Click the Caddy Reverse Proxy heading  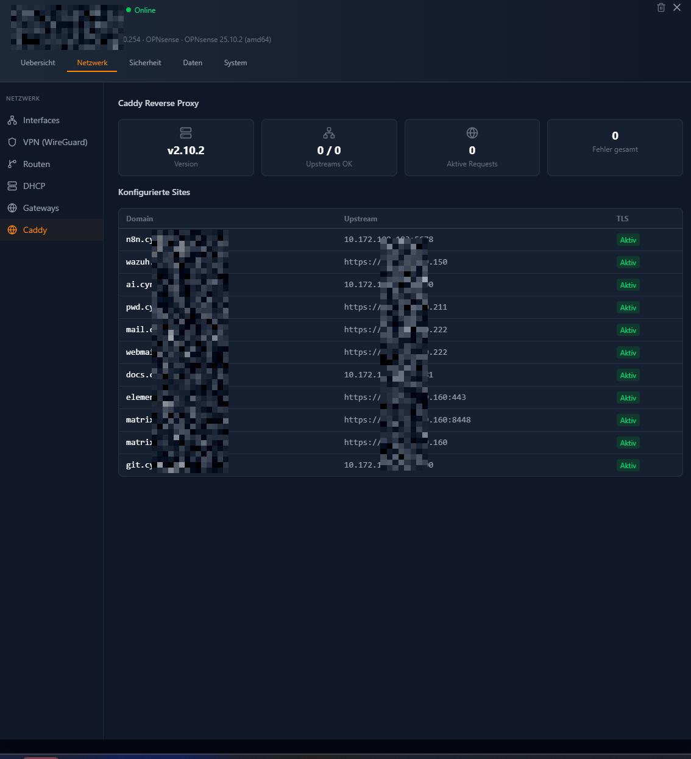[158, 103]
